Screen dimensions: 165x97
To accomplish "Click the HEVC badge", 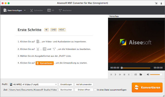I will [62, 30].
